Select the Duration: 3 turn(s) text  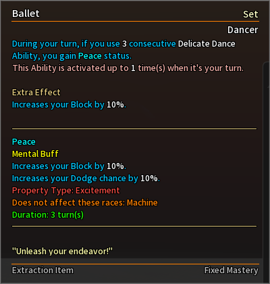[48, 215]
